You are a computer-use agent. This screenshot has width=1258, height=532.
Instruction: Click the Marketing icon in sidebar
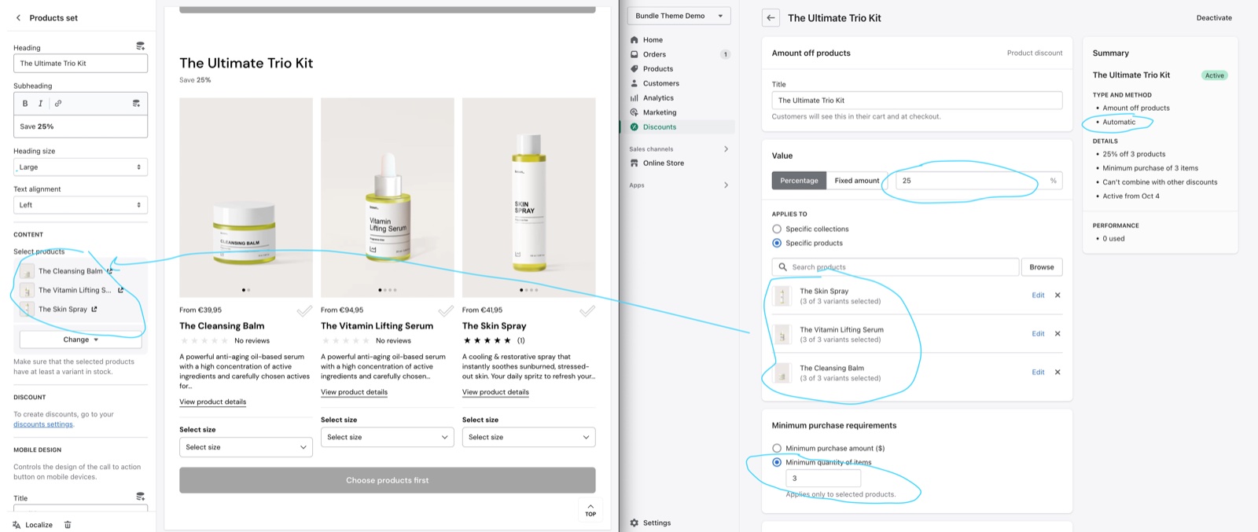(x=635, y=112)
